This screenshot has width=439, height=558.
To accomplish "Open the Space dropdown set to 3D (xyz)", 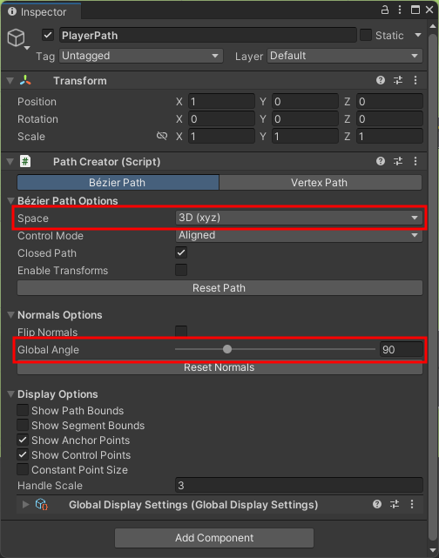I will [x=299, y=218].
